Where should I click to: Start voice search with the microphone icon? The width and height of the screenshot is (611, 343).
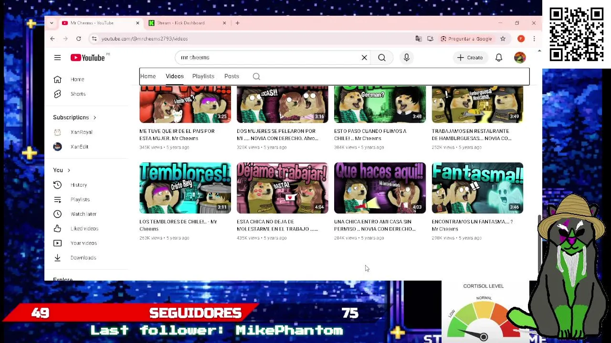coord(407,58)
